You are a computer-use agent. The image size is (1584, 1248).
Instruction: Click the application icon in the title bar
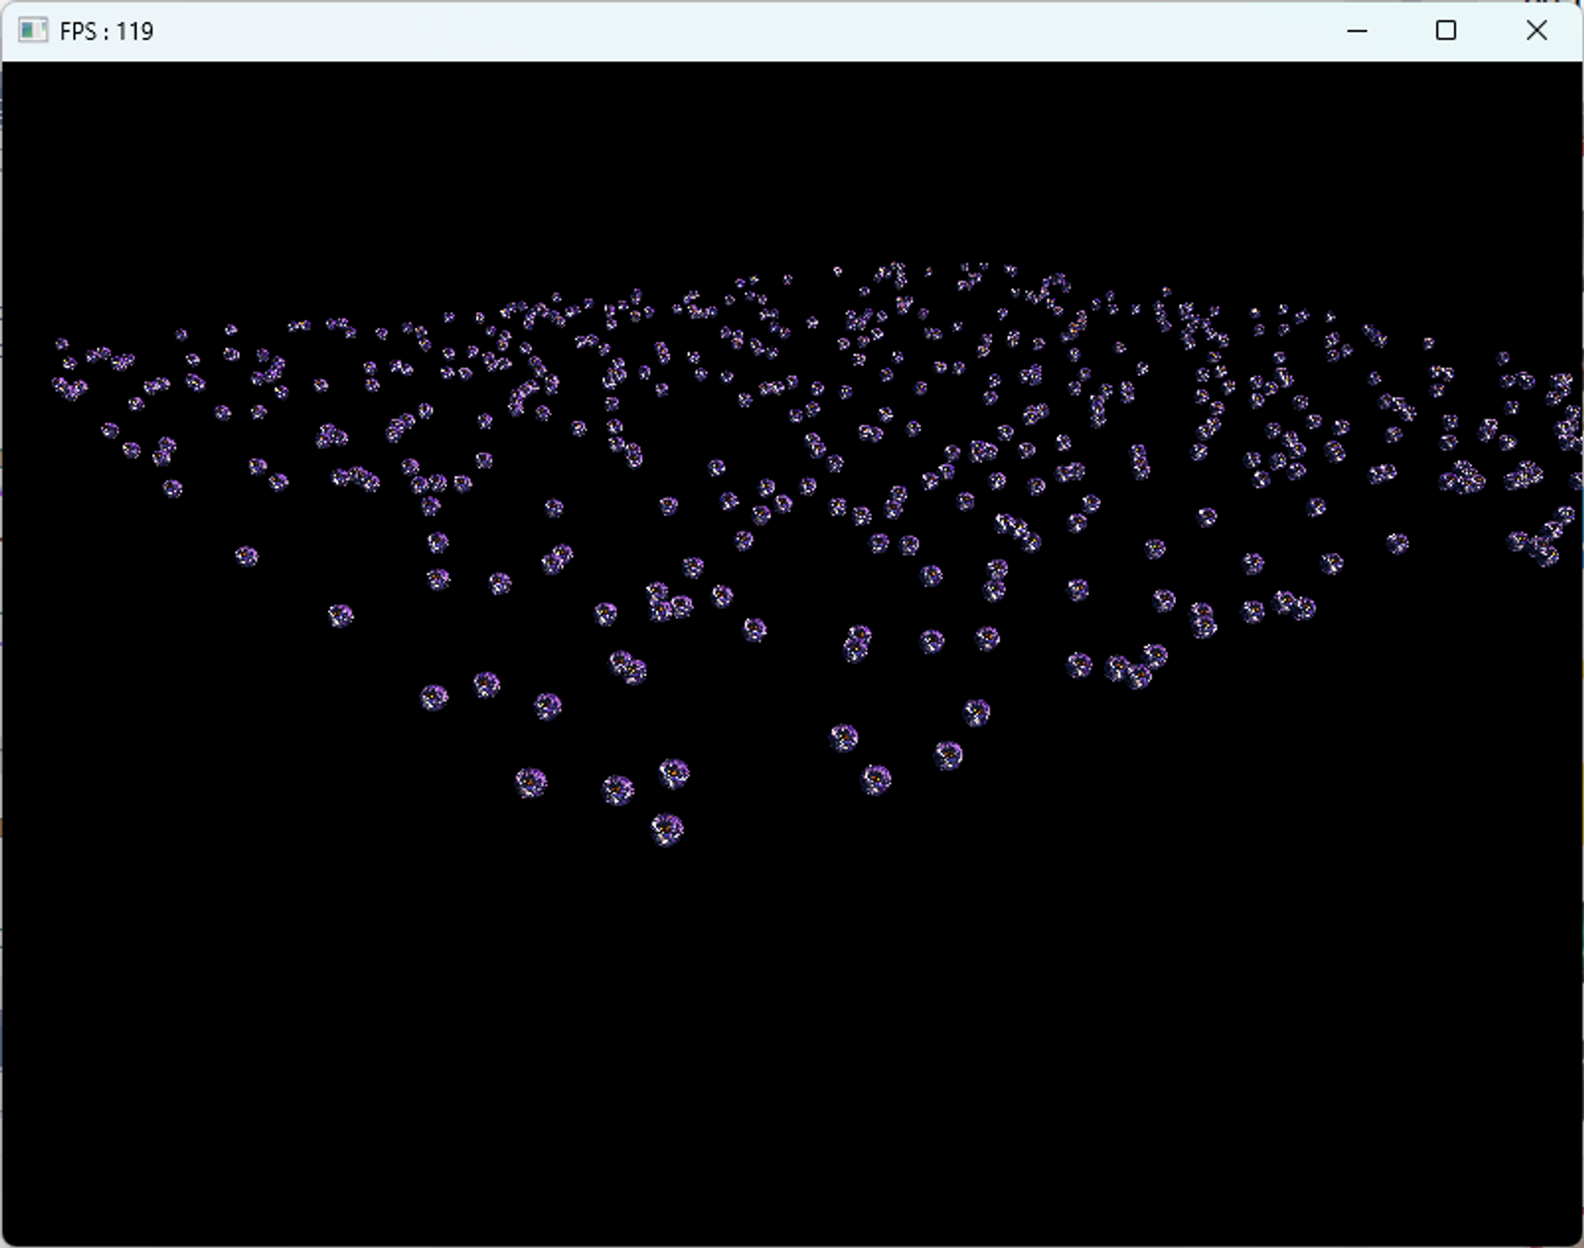click(x=32, y=31)
